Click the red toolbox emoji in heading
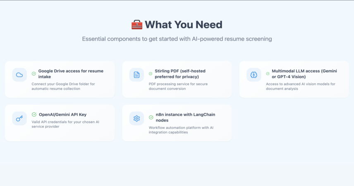The width and height of the screenshot is (354, 186). click(x=137, y=25)
